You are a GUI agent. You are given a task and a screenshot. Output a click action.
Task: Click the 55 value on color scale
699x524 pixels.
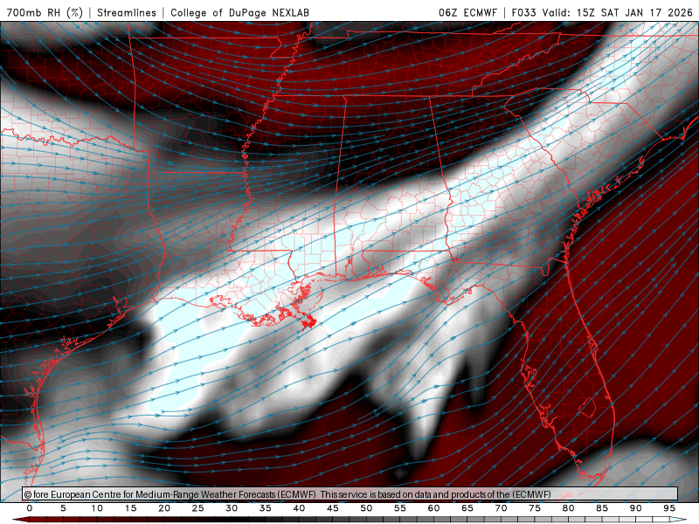(x=400, y=508)
